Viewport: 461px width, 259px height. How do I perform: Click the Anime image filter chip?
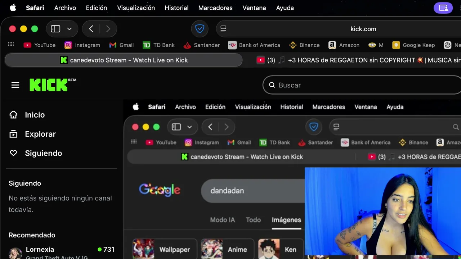pyautogui.click(x=227, y=249)
